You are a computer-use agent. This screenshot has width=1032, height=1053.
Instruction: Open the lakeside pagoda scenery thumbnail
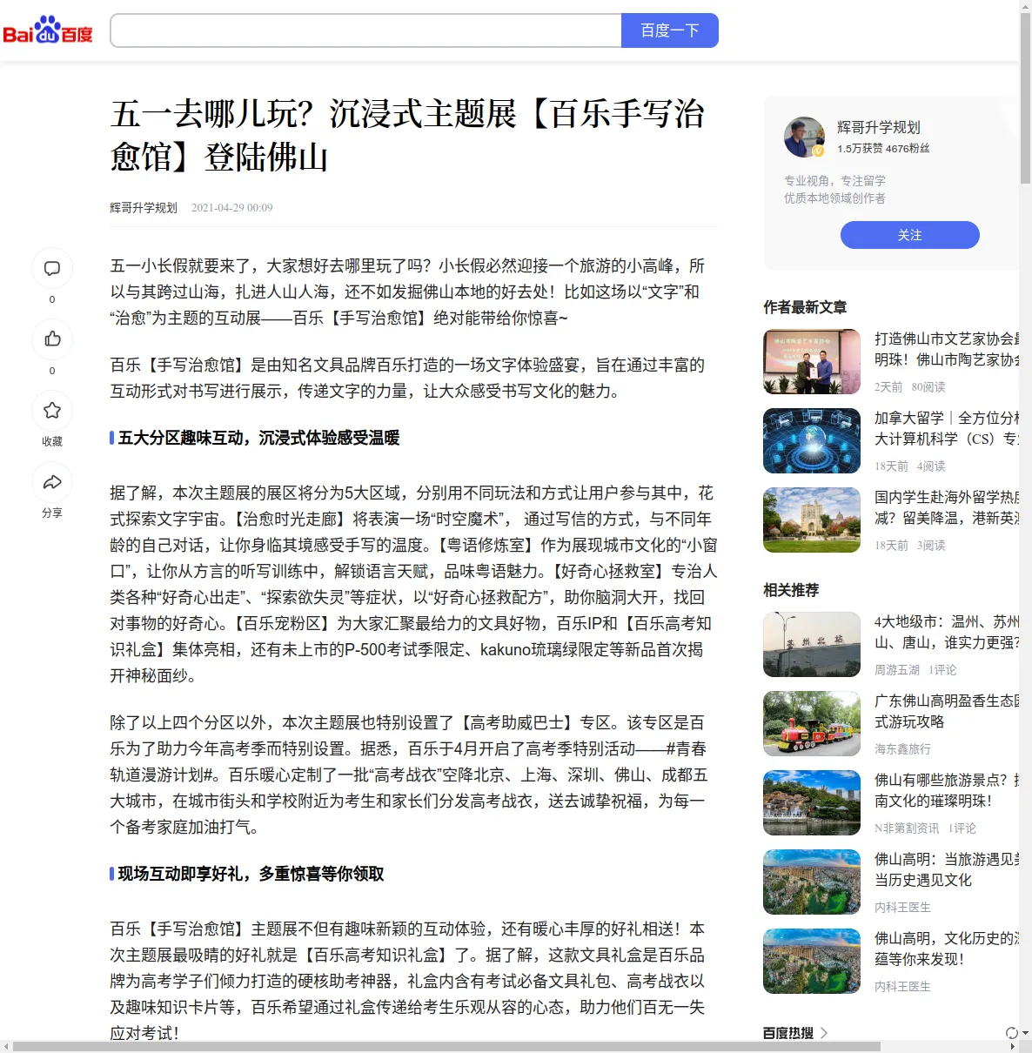(x=812, y=803)
